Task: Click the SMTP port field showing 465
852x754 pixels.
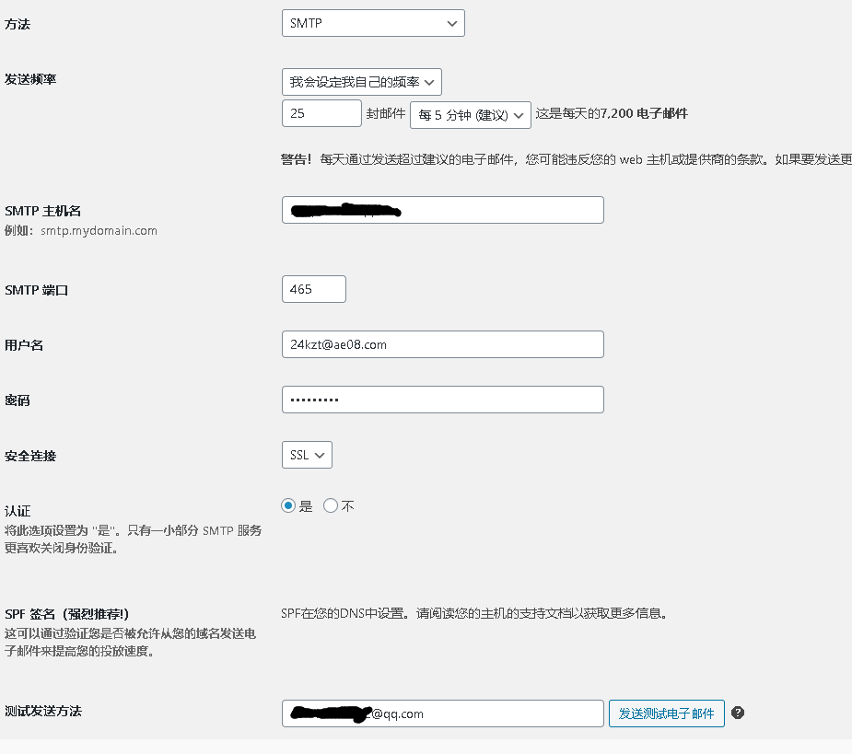Action: [314, 289]
